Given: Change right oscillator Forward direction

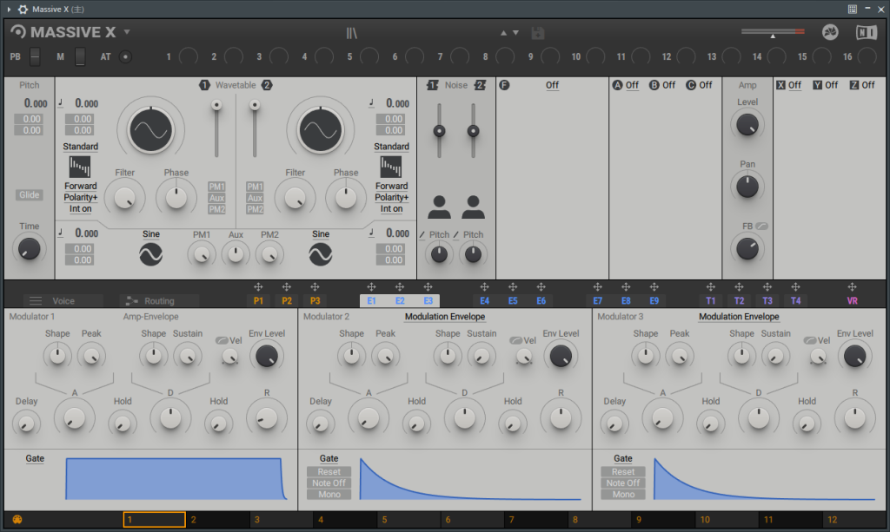Looking at the screenshot, I should [391, 186].
